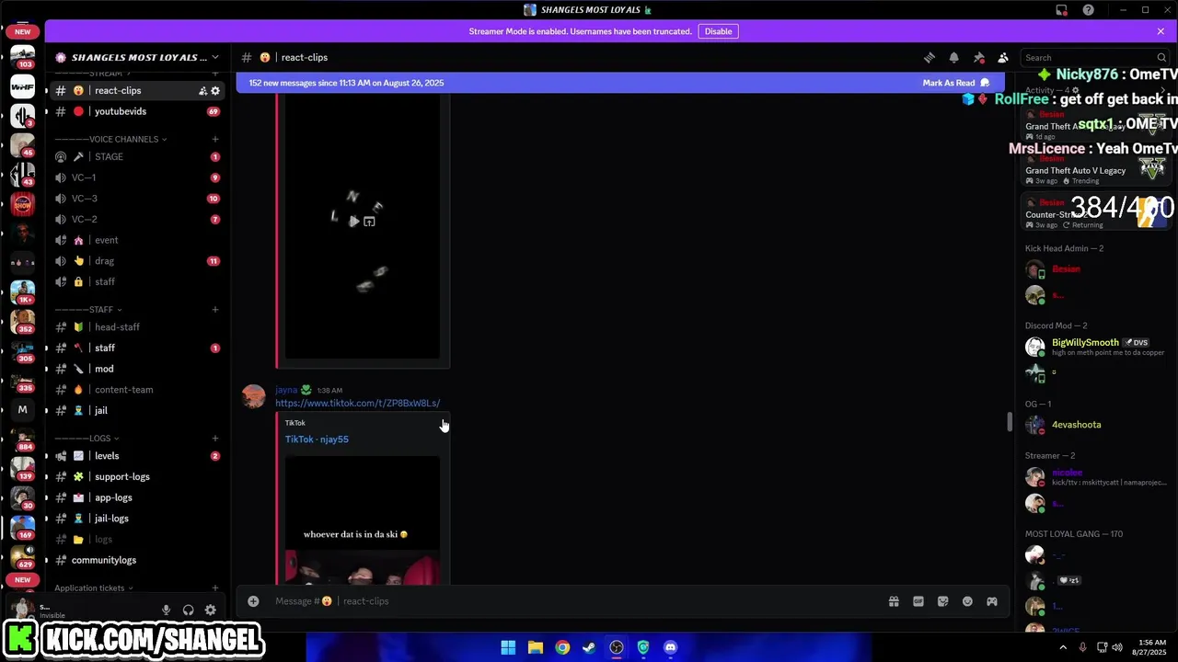Open Activity settings gear in member list
Viewport: 1178px width, 662px height.
[1076, 90]
